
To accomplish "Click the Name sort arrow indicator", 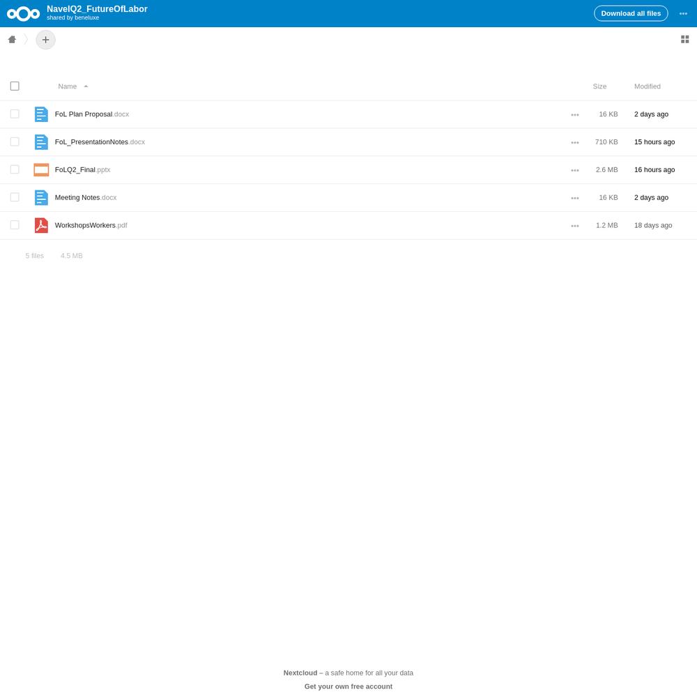I will coord(86,86).
